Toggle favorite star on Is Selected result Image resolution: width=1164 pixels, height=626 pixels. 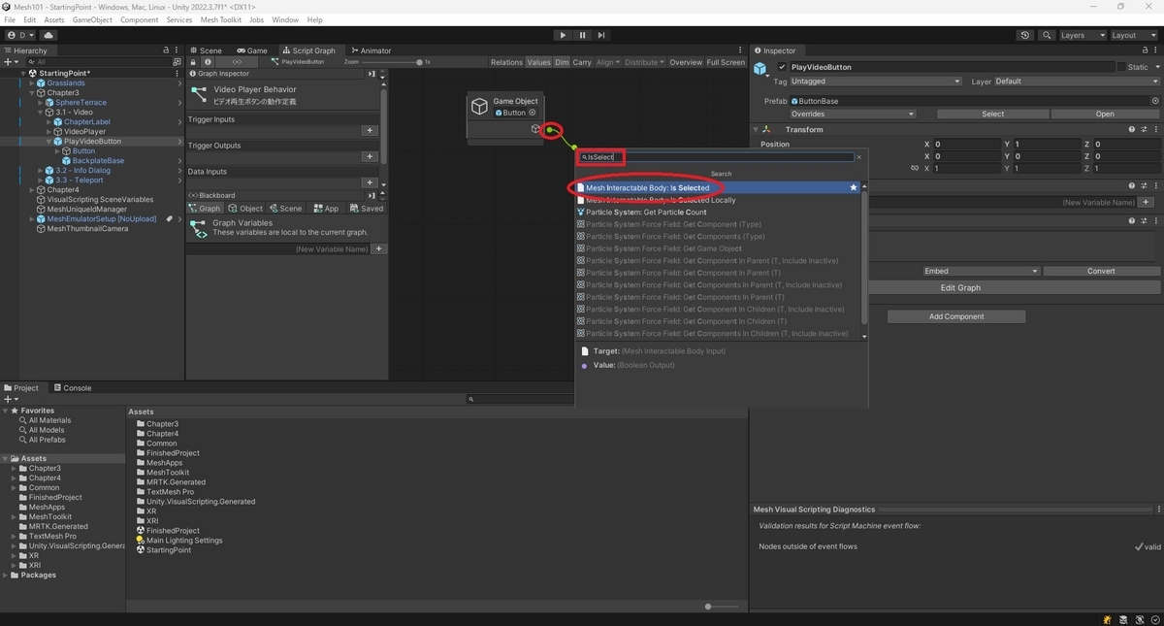point(854,187)
